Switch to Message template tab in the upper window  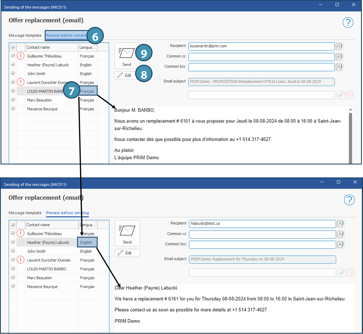pos(25,35)
